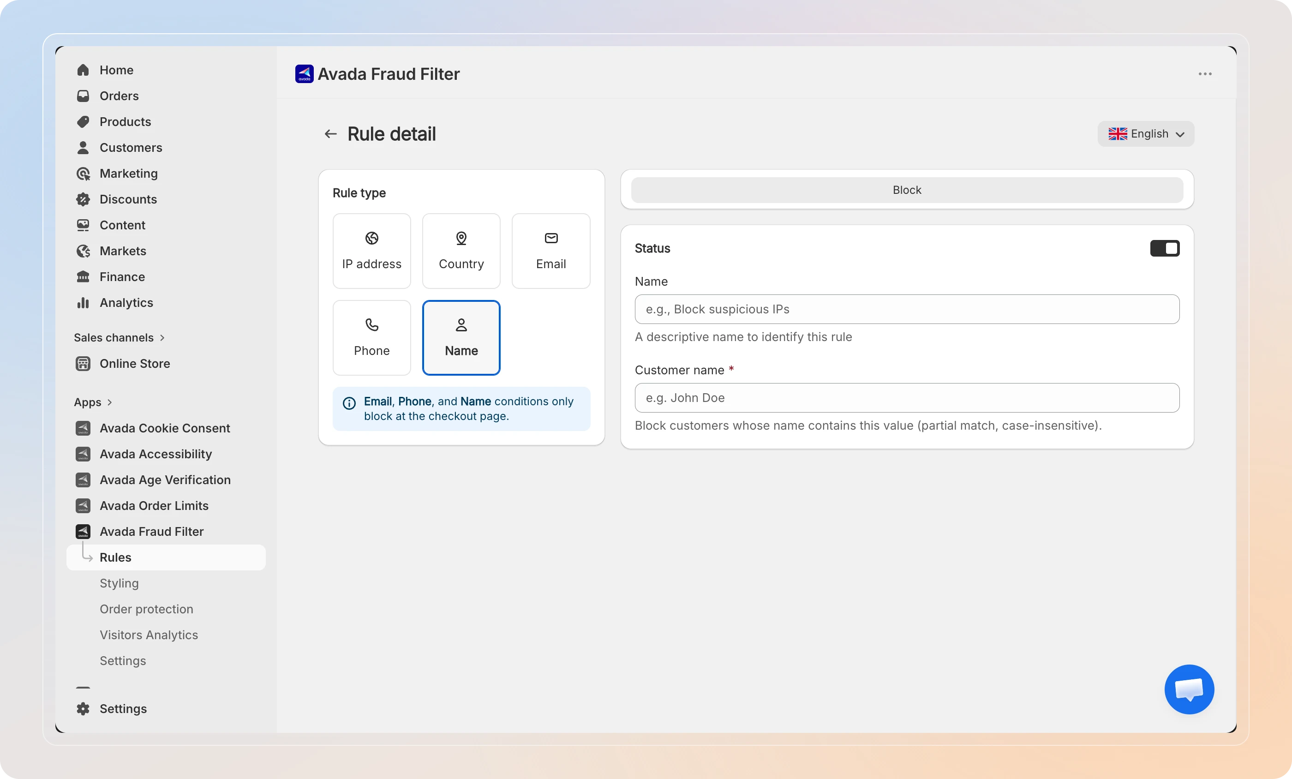1292x779 pixels.
Task: Open the Styling submenu item
Action: pyautogui.click(x=119, y=583)
